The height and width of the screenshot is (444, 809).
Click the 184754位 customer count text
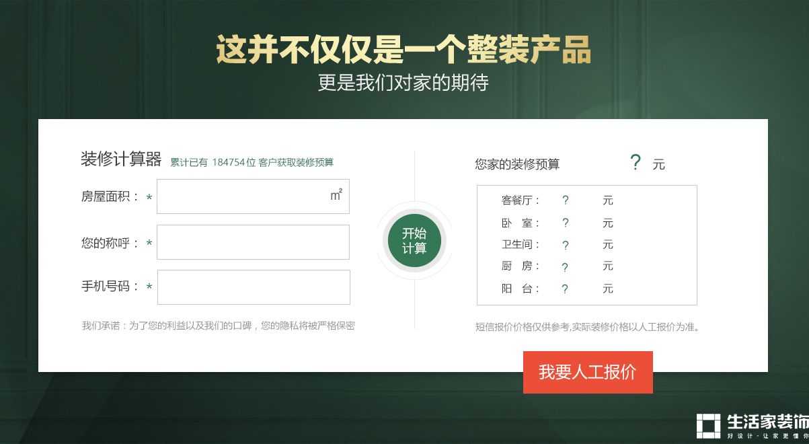click(233, 162)
